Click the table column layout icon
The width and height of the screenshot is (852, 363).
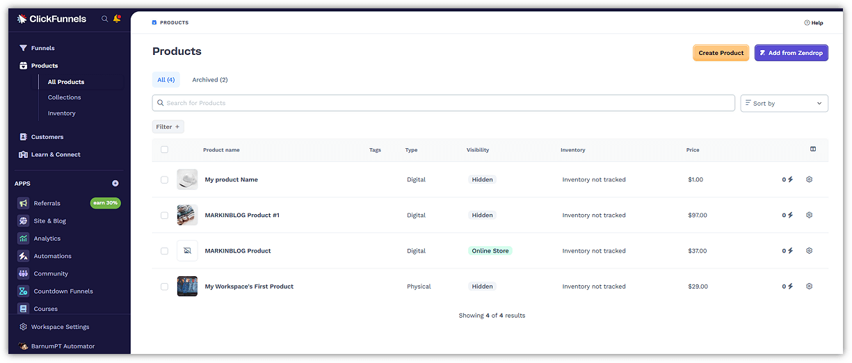pyautogui.click(x=813, y=149)
